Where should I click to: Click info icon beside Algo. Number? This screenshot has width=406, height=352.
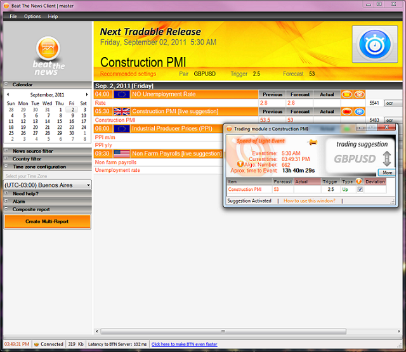pyautogui.click(x=240, y=164)
